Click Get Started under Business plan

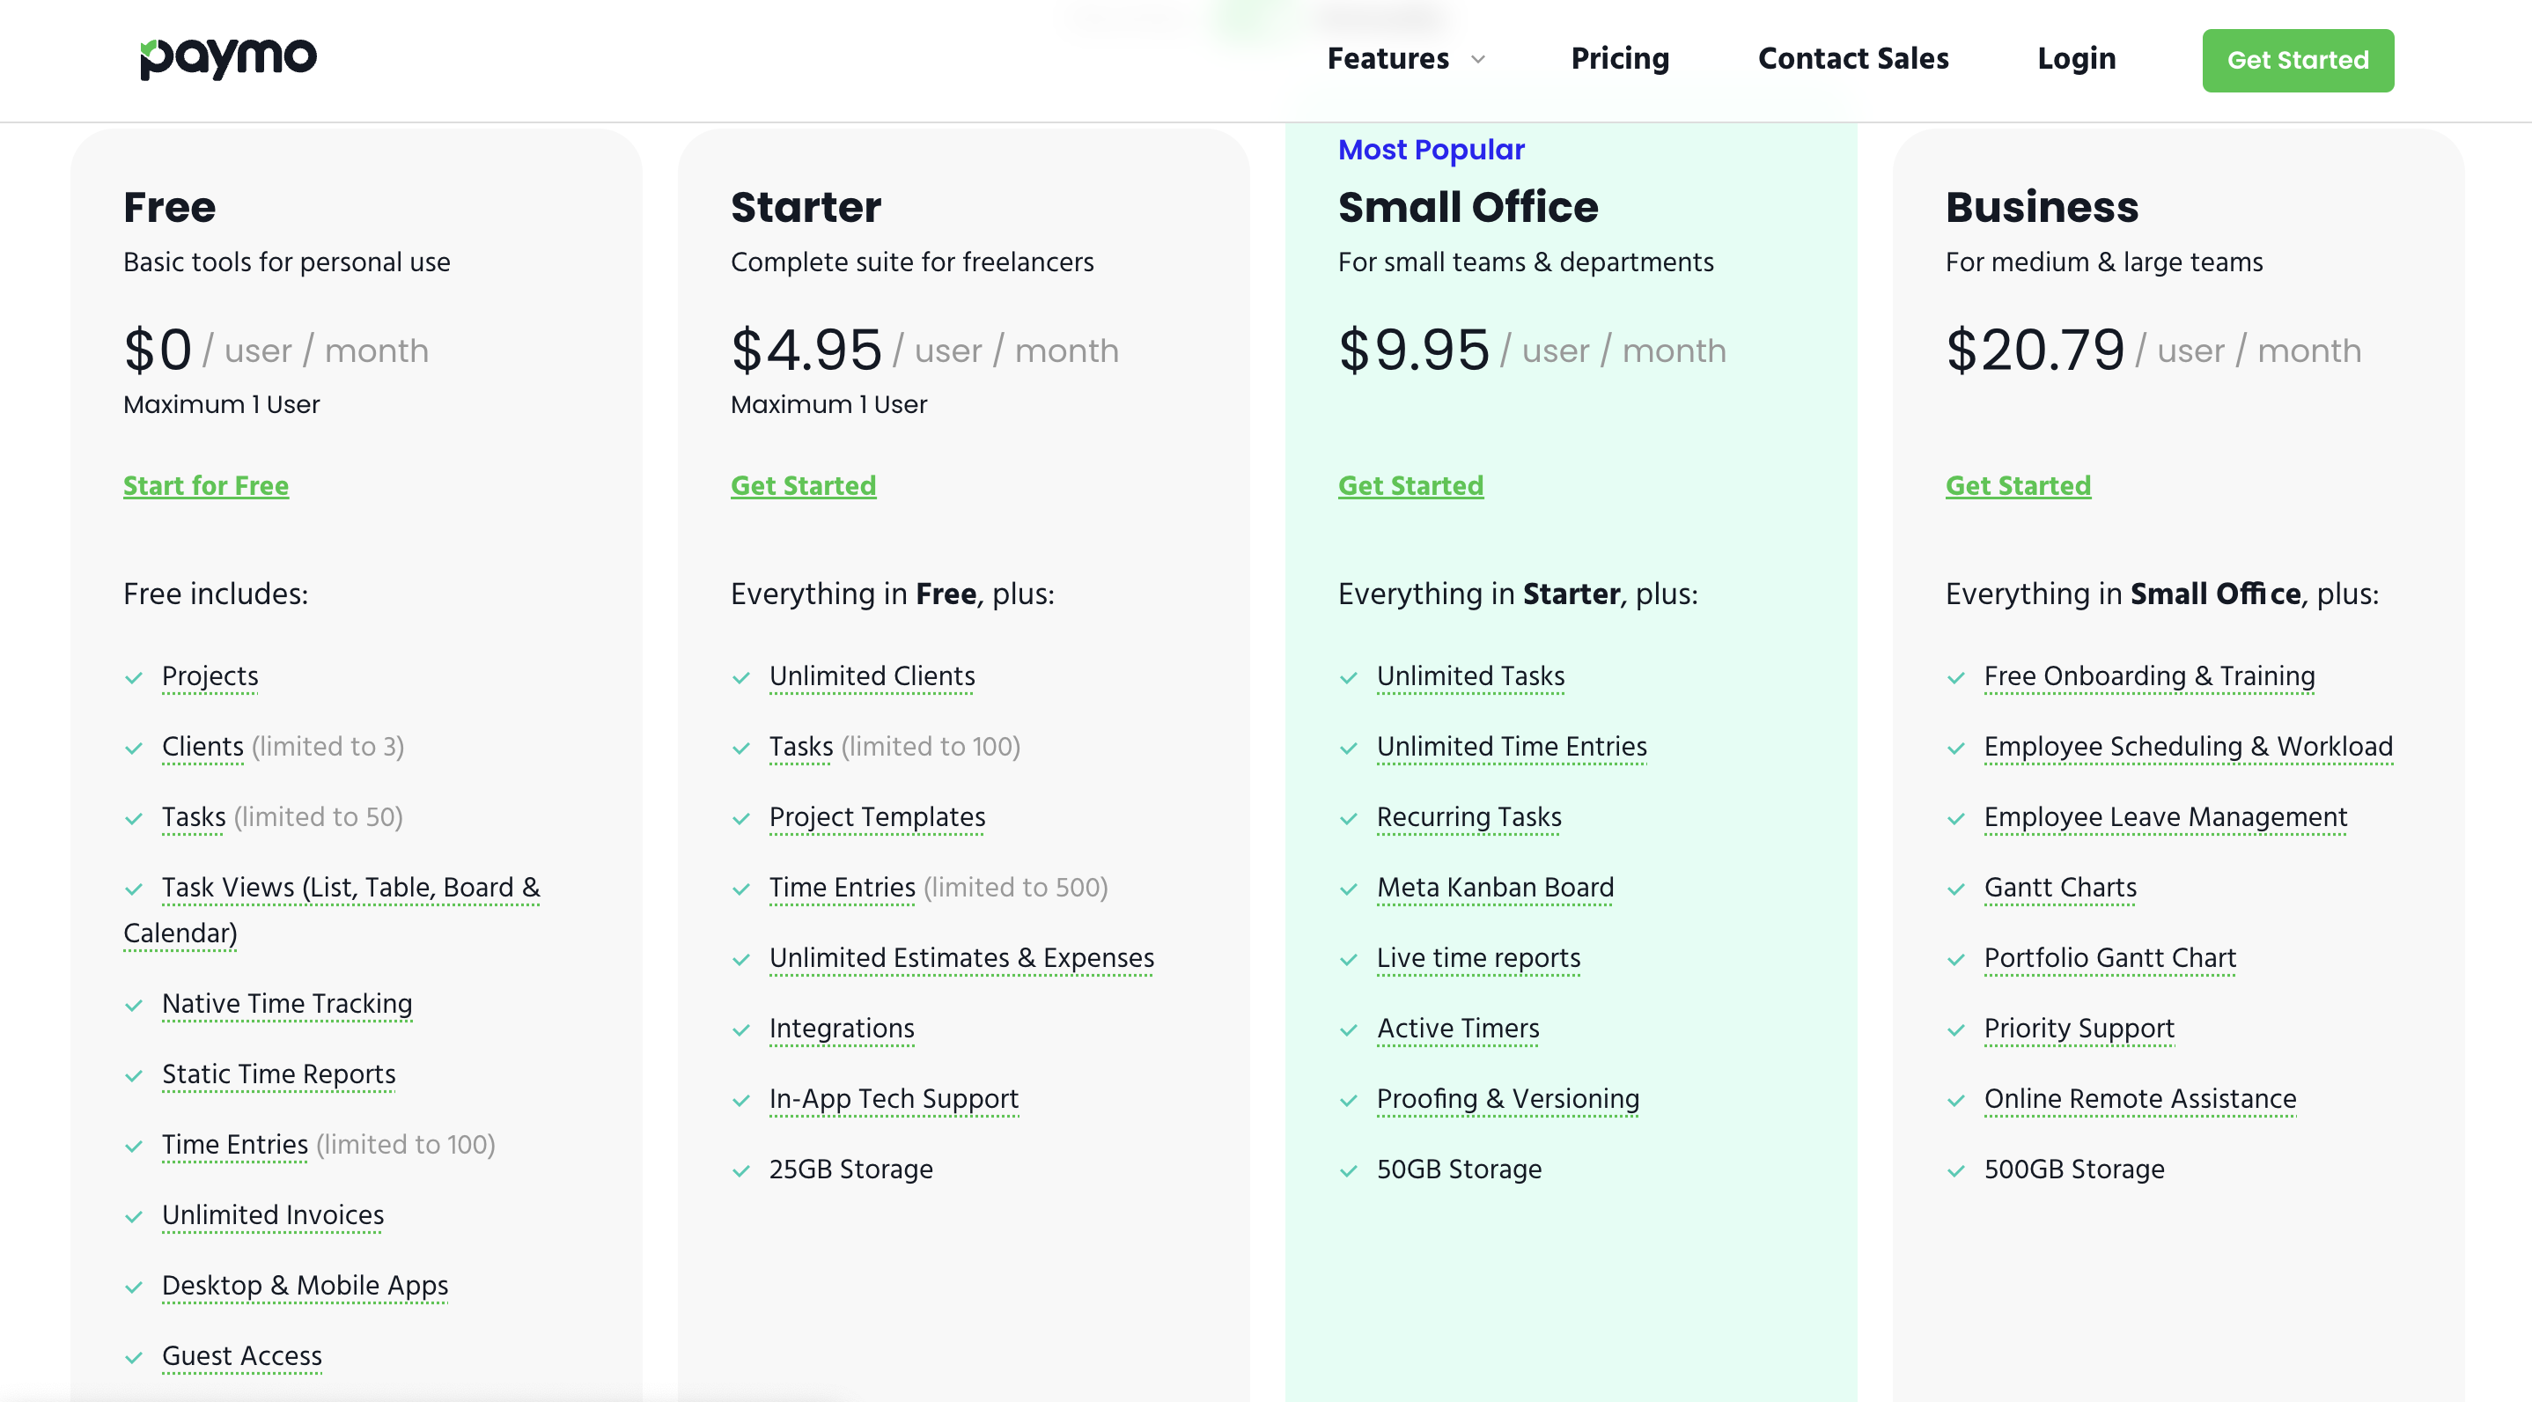pos(2017,486)
